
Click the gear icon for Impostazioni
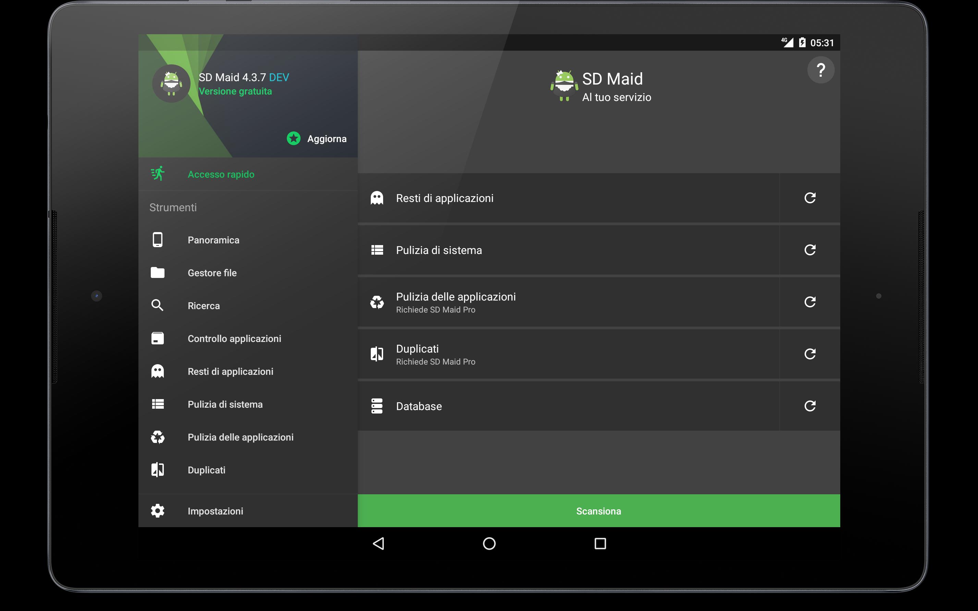tap(158, 511)
